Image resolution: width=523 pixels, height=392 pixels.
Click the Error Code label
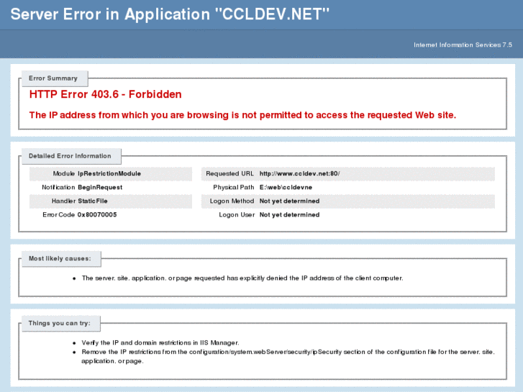(59, 214)
